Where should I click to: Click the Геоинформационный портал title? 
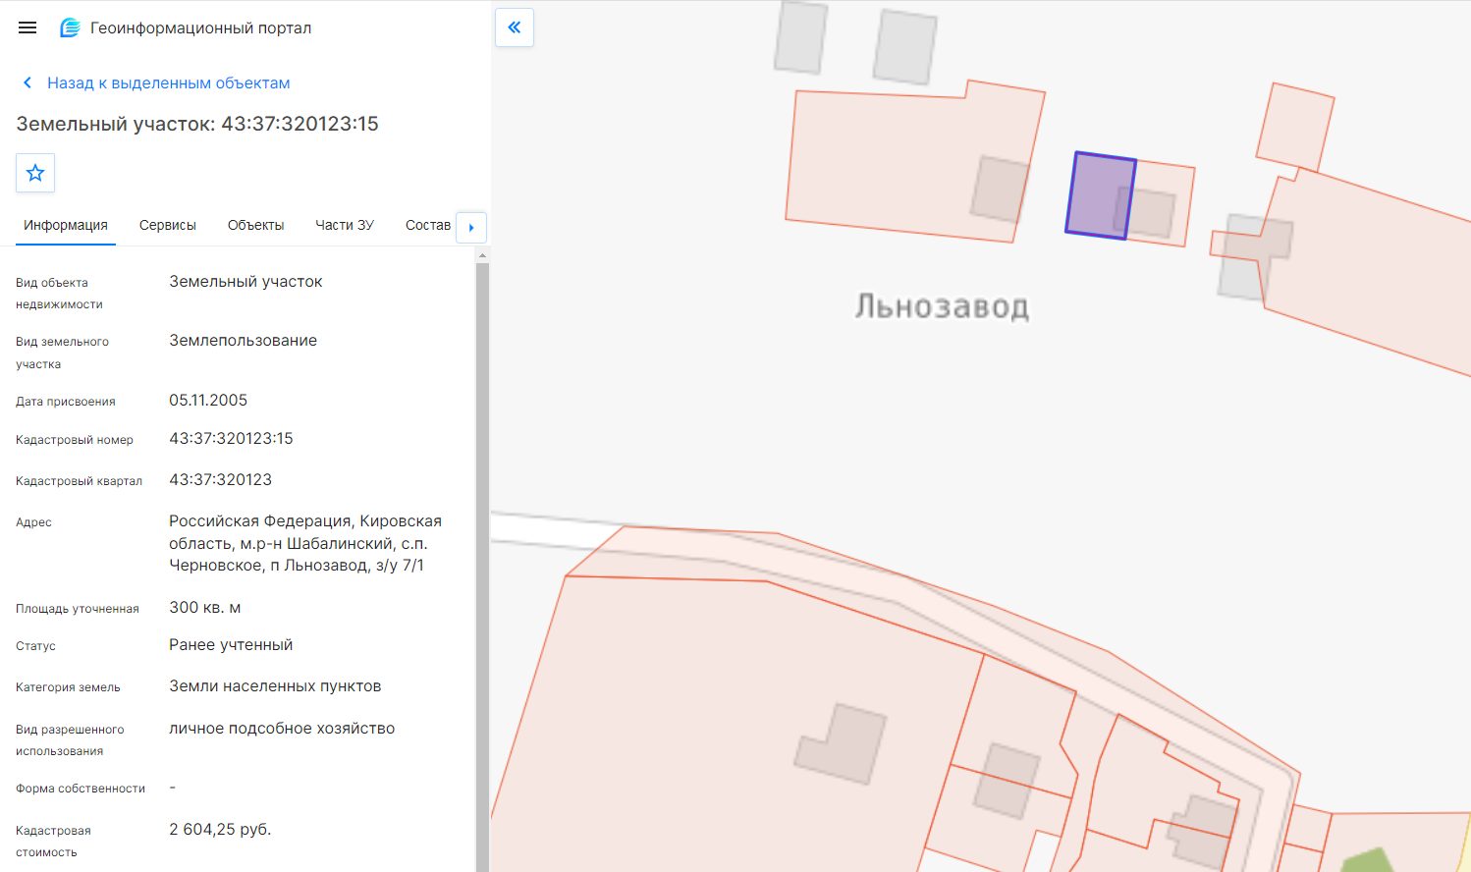coord(201,28)
